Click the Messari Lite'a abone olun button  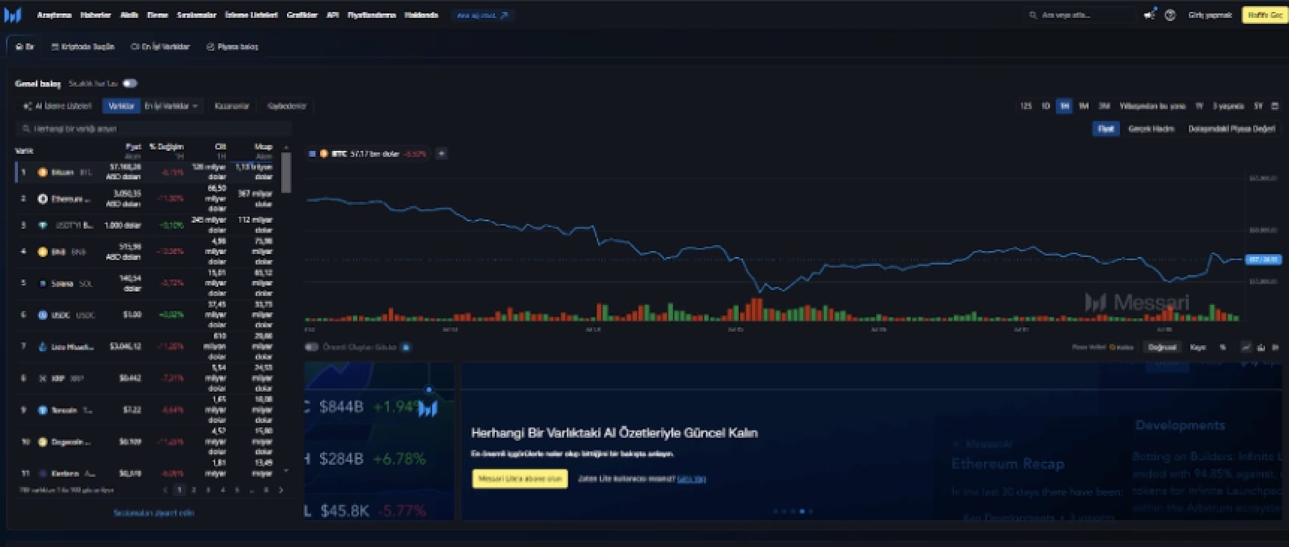click(x=520, y=478)
